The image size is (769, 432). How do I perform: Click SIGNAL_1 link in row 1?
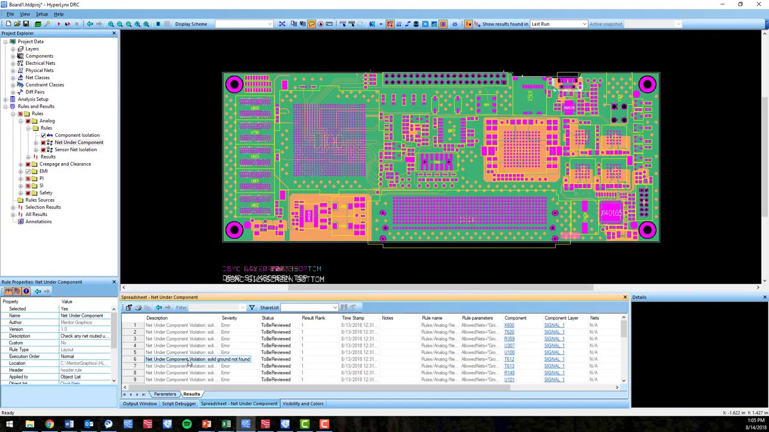coord(554,325)
